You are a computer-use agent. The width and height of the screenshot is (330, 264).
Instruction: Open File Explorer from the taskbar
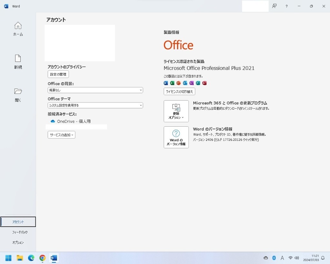point(20,258)
